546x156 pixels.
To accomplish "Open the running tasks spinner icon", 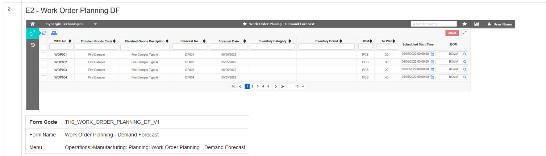I will (x=33, y=33).
